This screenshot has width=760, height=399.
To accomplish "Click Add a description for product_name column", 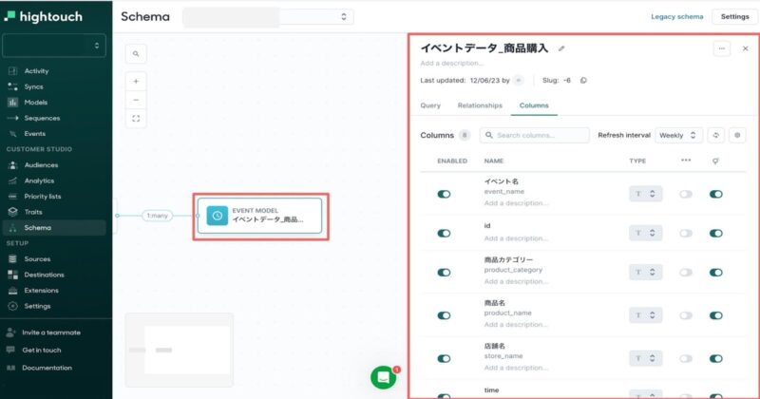I will coord(516,325).
